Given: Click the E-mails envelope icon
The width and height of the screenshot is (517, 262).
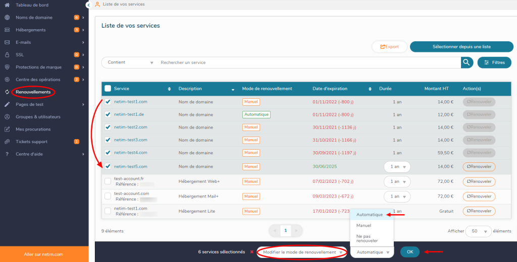Looking at the screenshot, I should point(7,42).
